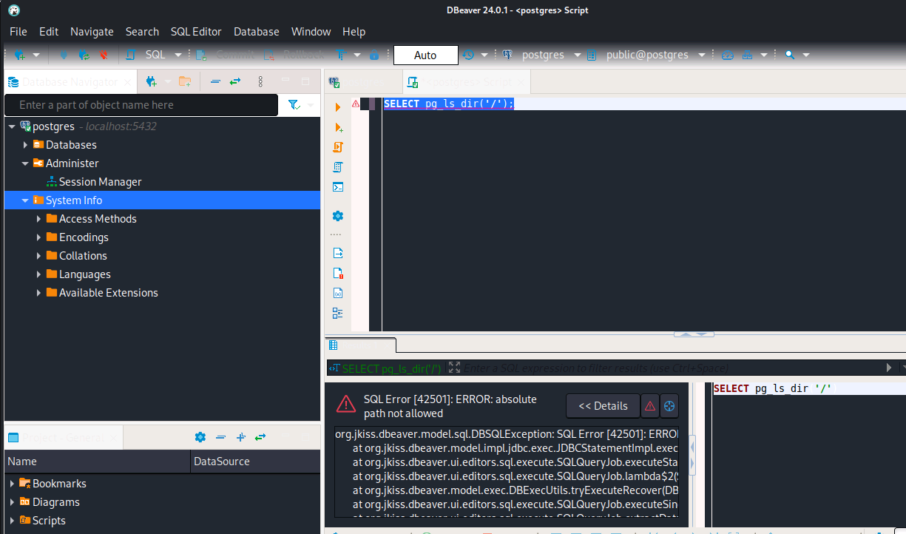The height and width of the screenshot is (534, 906).
Task: Show the output panel from editor sidebar
Action: point(338,253)
